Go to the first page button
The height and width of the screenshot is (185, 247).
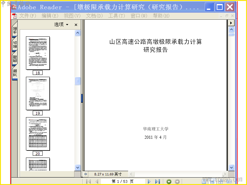point(89,181)
